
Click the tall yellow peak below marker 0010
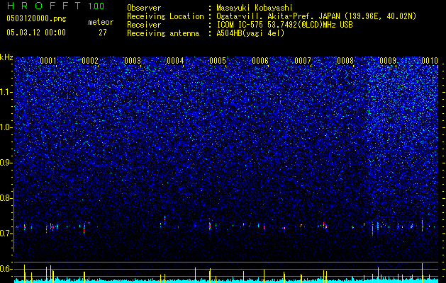(422, 273)
